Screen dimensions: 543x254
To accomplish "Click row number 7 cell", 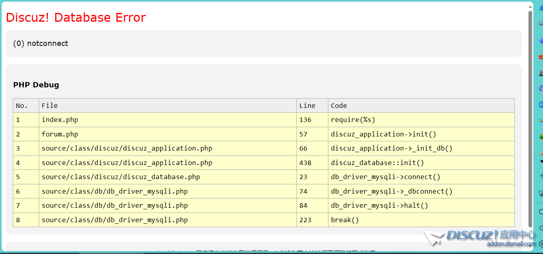I will 26,206.
